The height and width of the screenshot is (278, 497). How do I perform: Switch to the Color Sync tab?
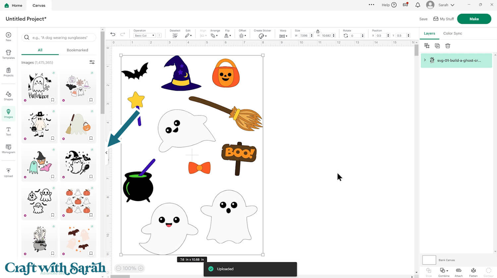452,33
